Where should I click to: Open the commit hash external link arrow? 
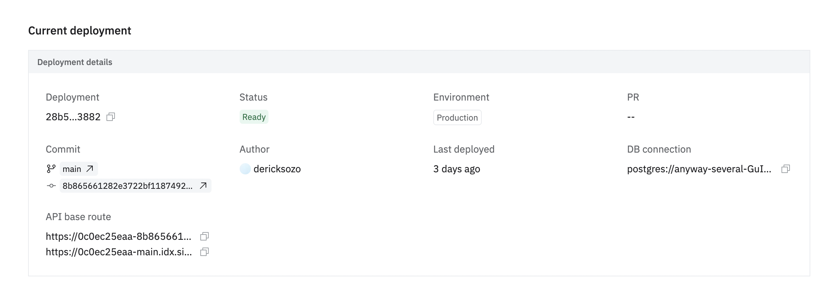coord(203,186)
